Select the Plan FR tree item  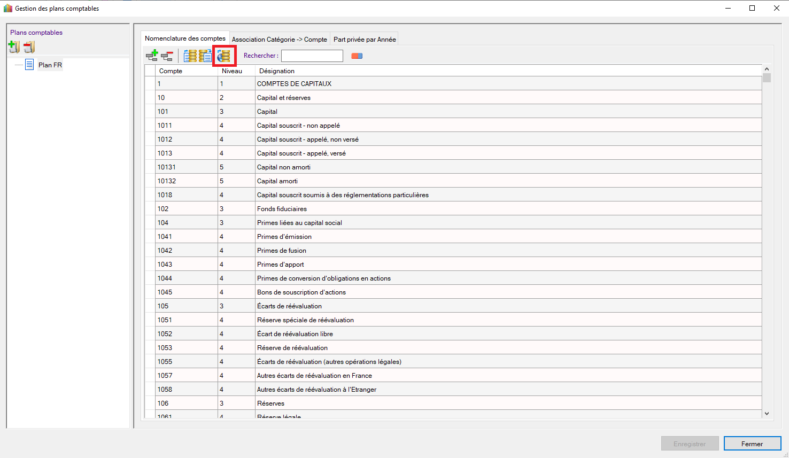[x=50, y=65]
